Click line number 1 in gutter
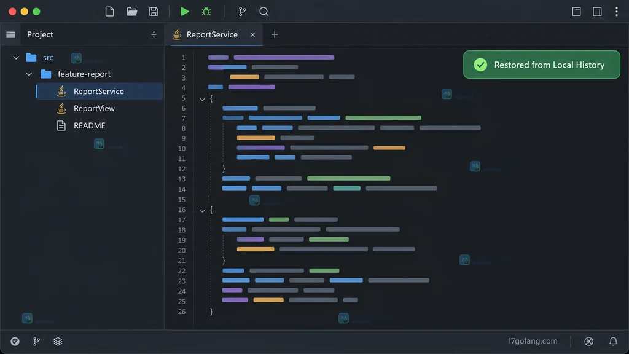Image resolution: width=629 pixels, height=354 pixels. pyautogui.click(x=183, y=58)
